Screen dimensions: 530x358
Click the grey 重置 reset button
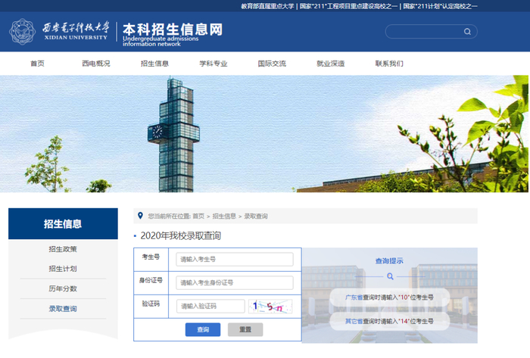pos(245,329)
